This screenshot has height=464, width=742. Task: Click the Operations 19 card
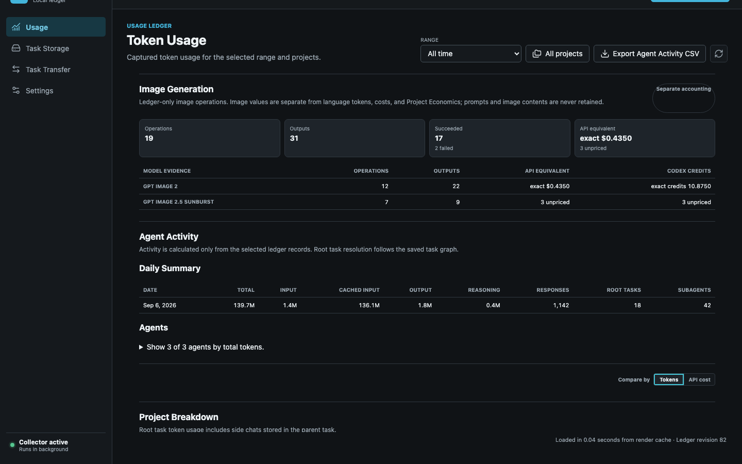pyautogui.click(x=210, y=138)
